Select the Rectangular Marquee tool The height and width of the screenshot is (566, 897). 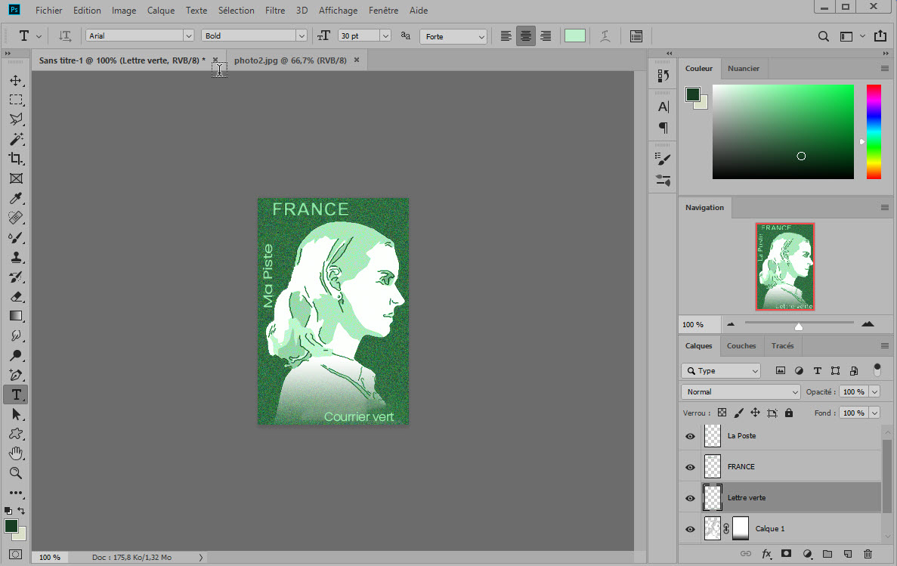click(16, 100)
